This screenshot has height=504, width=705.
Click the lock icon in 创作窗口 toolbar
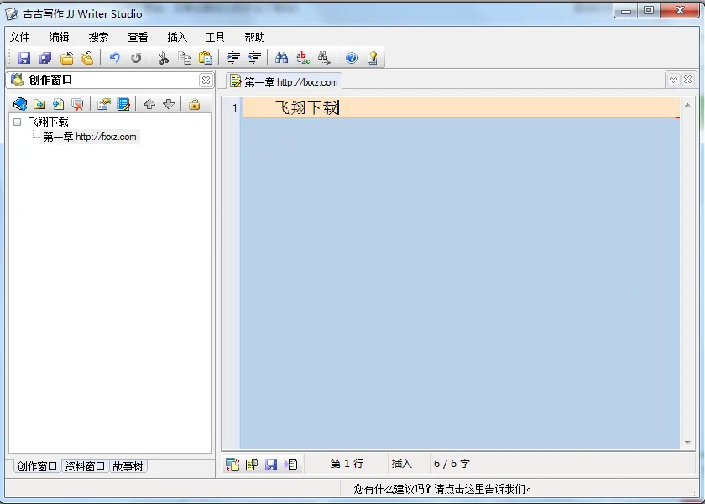point(195,104)
